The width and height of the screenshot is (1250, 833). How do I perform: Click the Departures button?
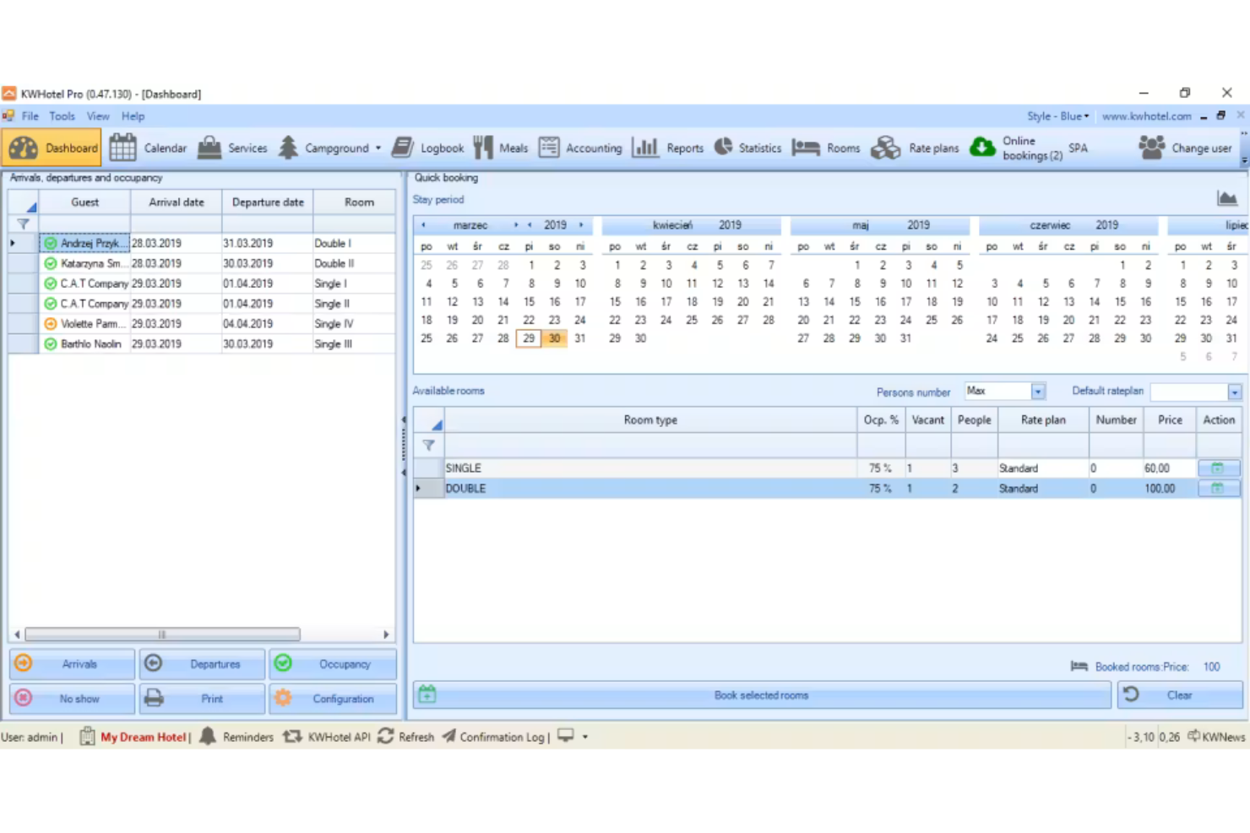pos(203,663)
